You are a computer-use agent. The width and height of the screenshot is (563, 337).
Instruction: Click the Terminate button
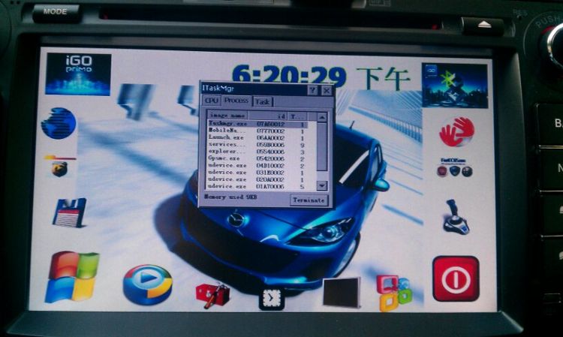click(x=309, y=200)
